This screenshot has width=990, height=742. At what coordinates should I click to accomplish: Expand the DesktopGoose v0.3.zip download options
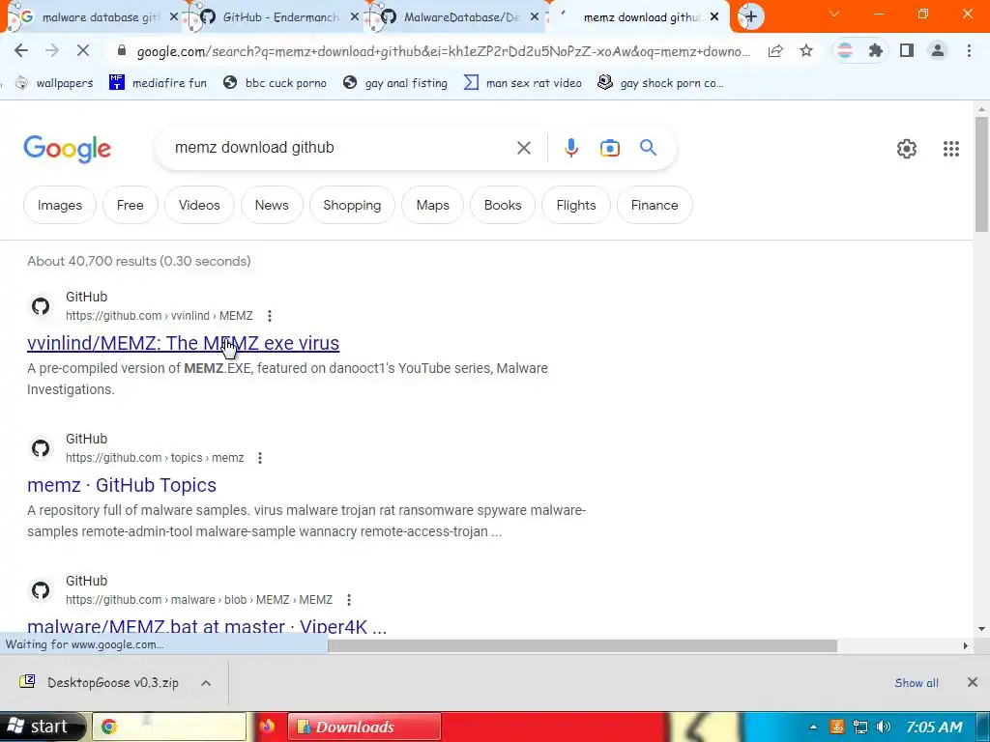(x=206, y=683)
